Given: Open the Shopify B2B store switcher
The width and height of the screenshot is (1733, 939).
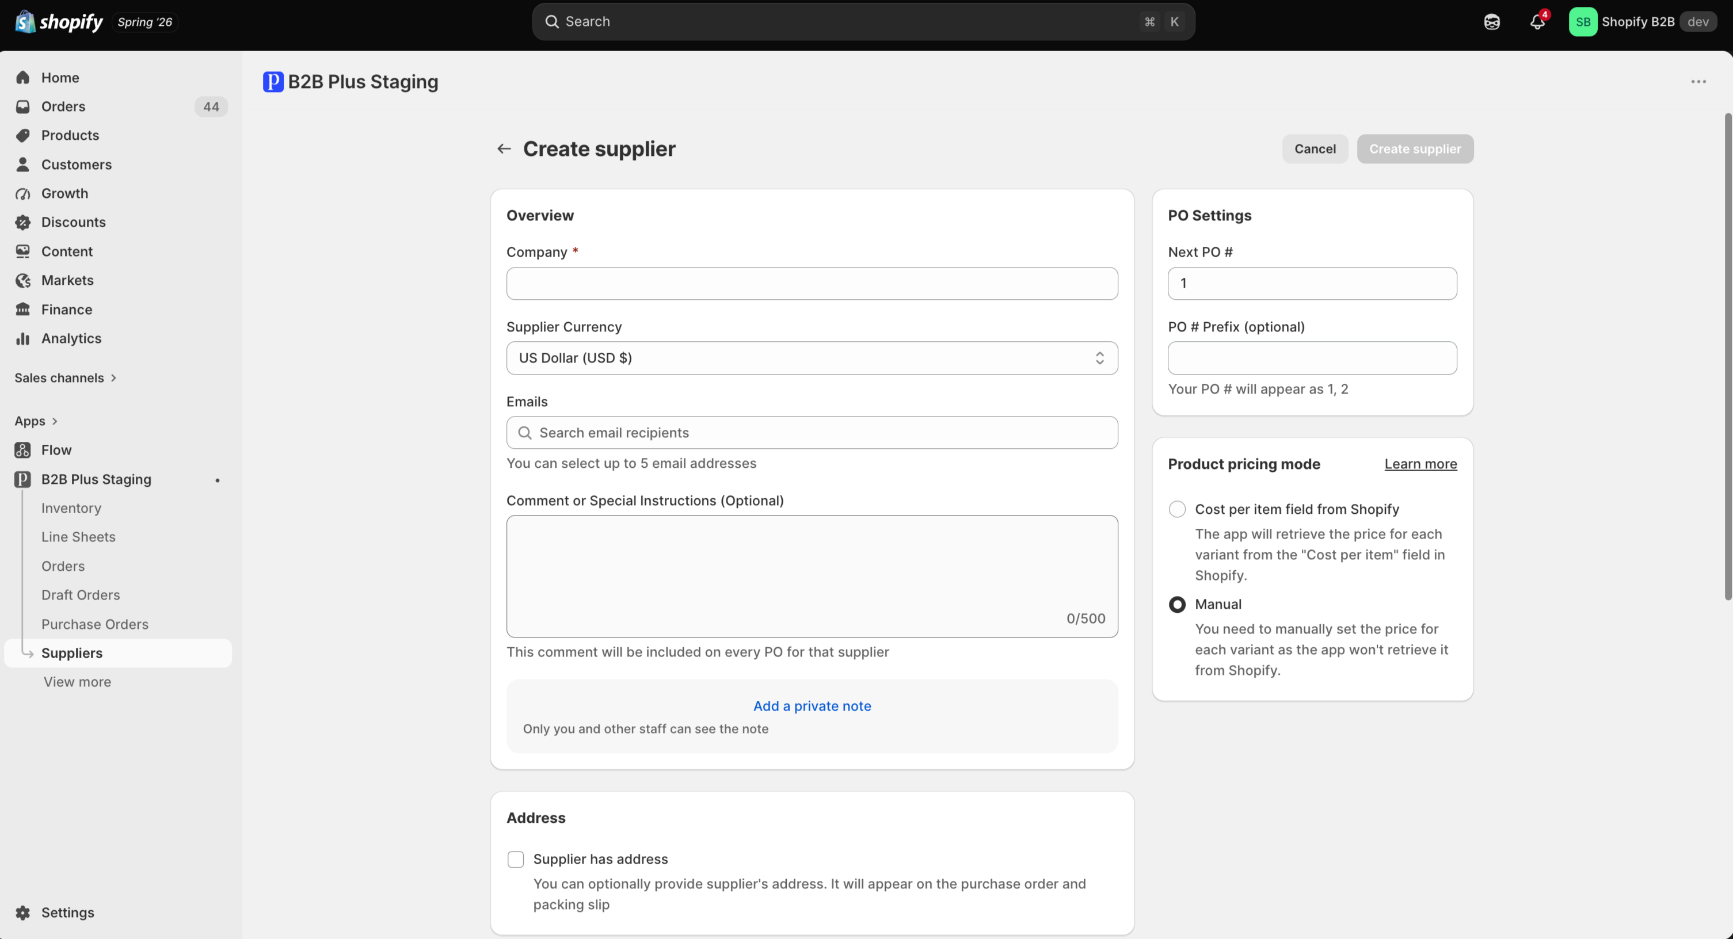Looking at the screenshot, I should point(1643,21).
